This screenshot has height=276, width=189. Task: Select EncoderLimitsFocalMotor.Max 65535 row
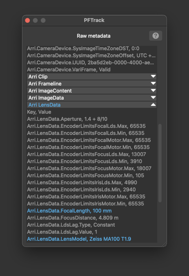92,140
